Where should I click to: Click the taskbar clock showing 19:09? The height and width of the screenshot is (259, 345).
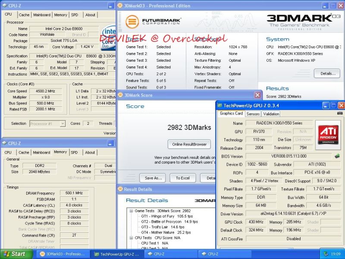coord(336,254)
